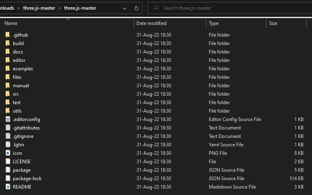This screenshot has height=195, width=312.
Task: Click the editor folder icon
Action: coord(8,60)
